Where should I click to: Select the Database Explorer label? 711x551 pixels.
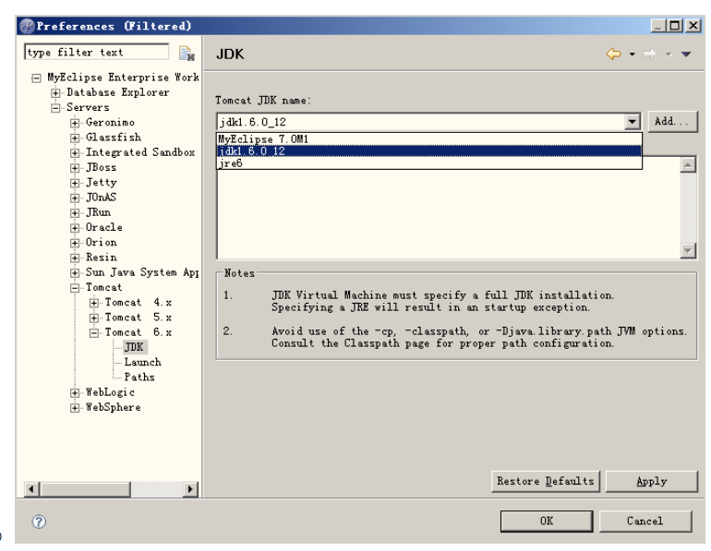tap(118, 92)
